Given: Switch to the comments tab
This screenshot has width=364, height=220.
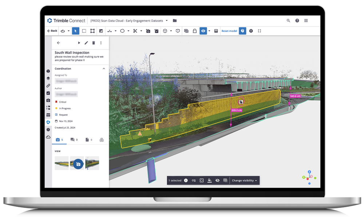Looking at the screenshot, I should coord(73,140).
